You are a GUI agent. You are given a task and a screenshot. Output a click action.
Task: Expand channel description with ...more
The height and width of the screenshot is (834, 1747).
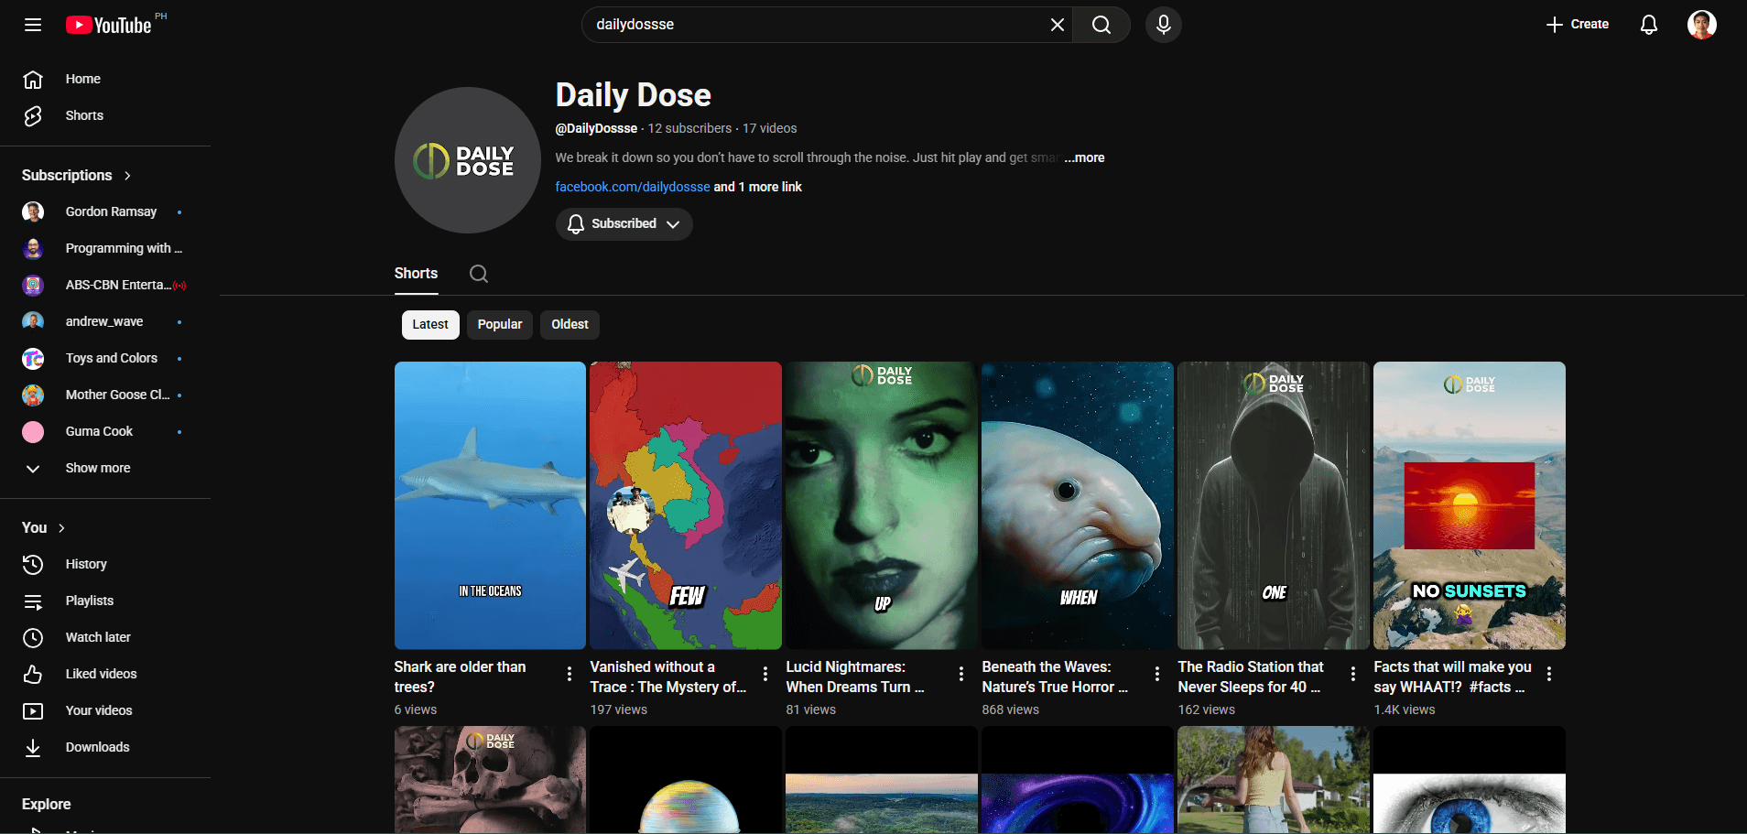tap(1084, 157)
